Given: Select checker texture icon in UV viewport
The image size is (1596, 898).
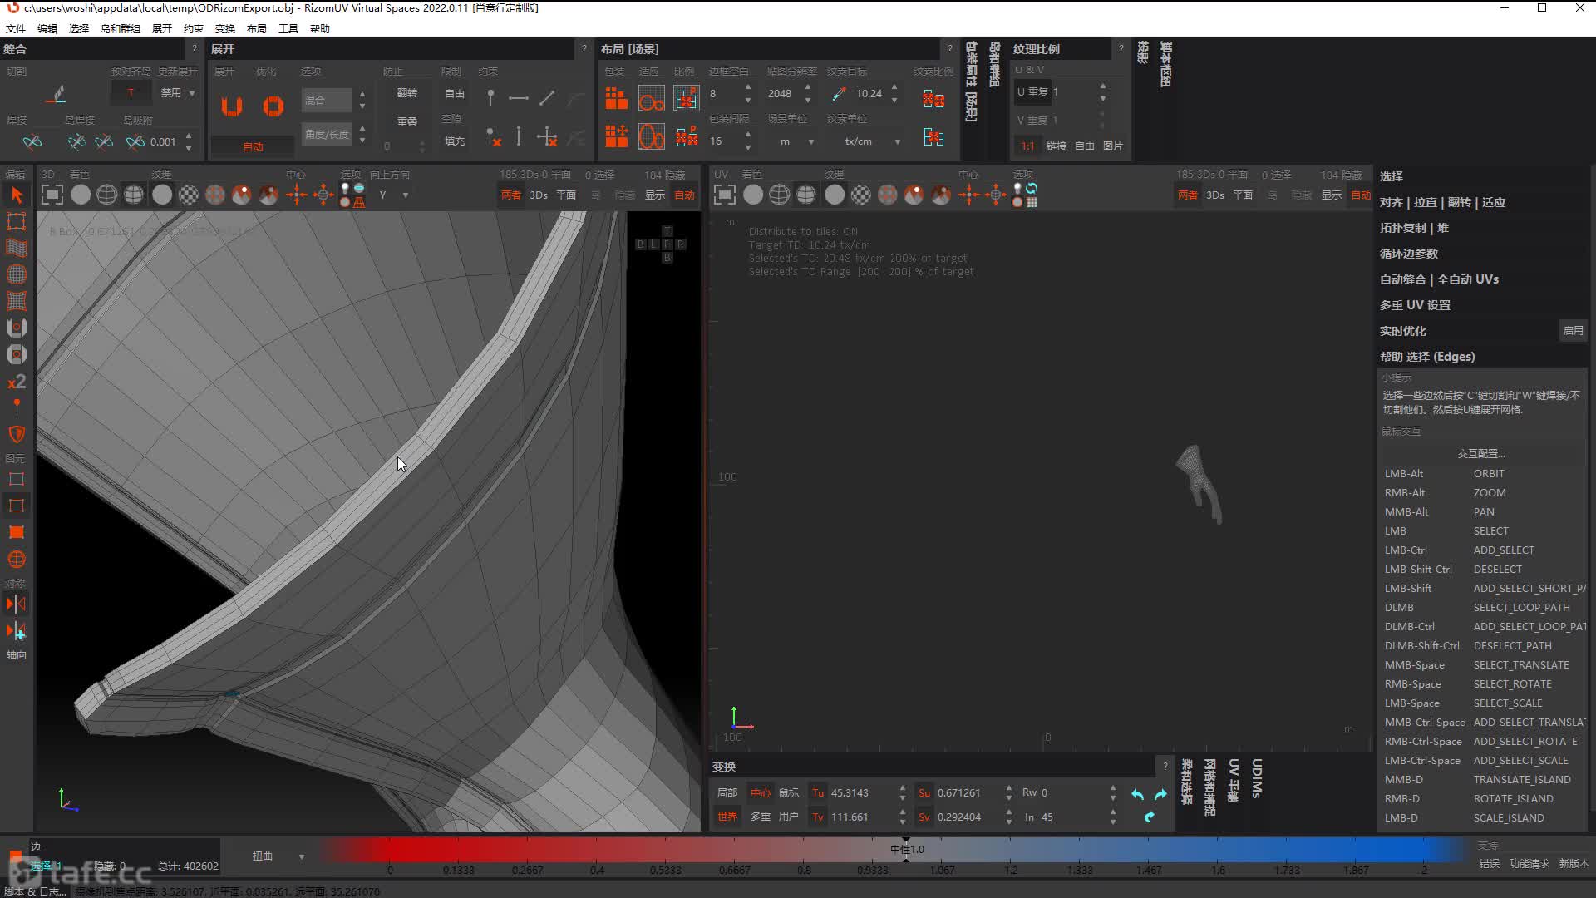Looking at the screenshot, I should (x=861, y=195).
